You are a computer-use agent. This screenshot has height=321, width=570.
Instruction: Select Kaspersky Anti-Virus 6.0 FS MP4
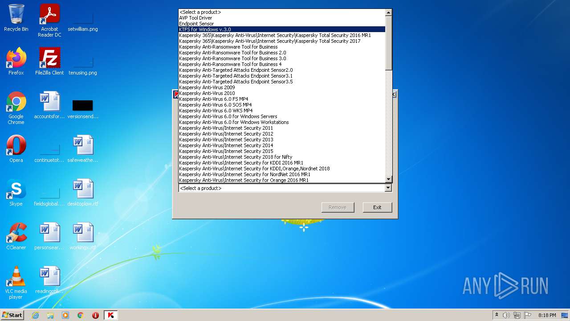click(281, 99)
